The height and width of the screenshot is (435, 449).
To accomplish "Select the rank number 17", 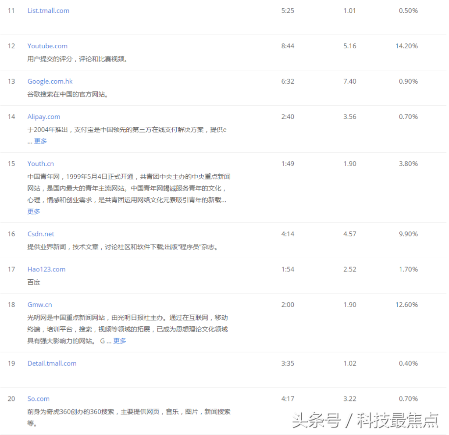I will coord(11,269).
